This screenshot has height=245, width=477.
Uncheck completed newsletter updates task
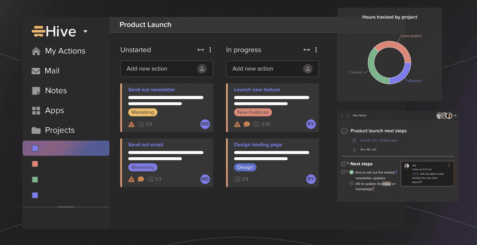pyautogui.click(x=351, y=172)
